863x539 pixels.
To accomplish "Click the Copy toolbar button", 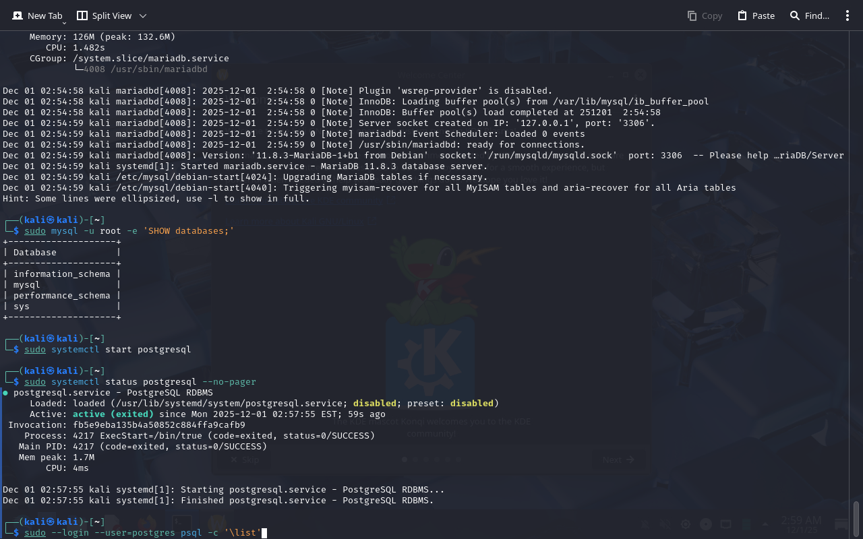I will coord(705,15).
